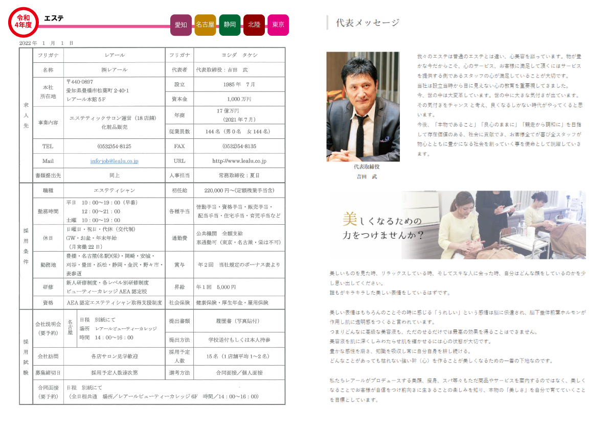Click the 勤務時間 label cell
Image resolution: width=609 pixels, height=430 pixels.
(48, 211)
